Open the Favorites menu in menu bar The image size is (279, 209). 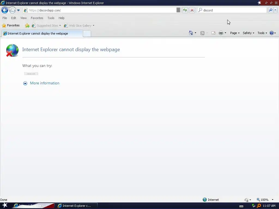click(x=37, y=18)
